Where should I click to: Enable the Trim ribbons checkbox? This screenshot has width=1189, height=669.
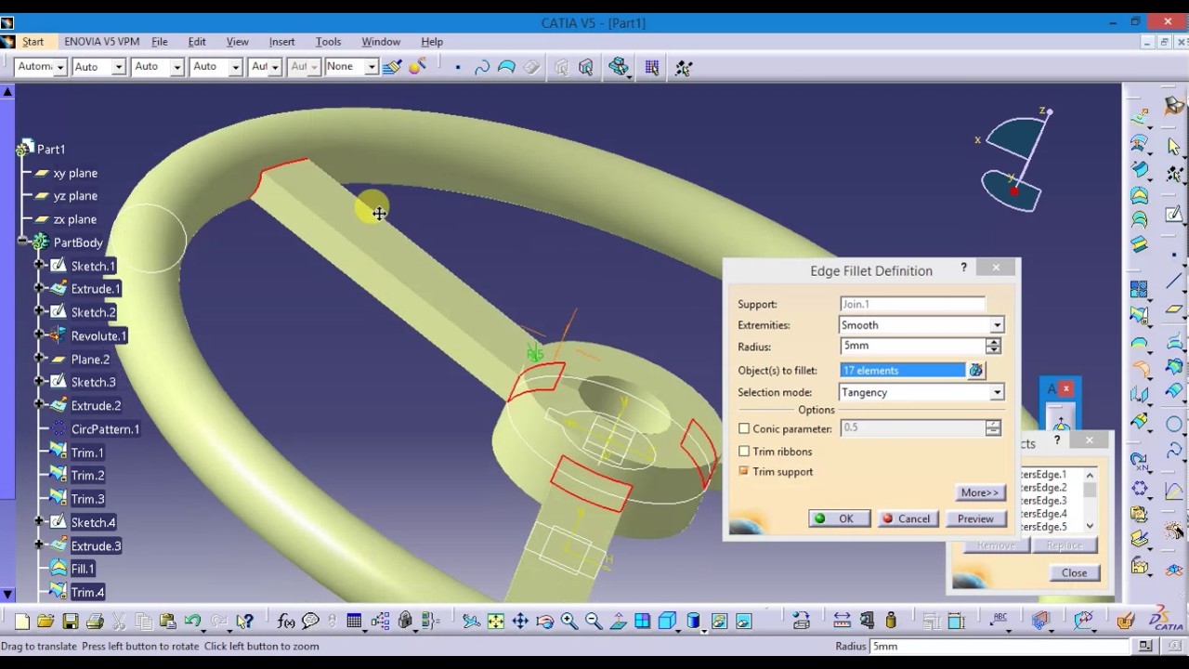click(x=744, y=452)
